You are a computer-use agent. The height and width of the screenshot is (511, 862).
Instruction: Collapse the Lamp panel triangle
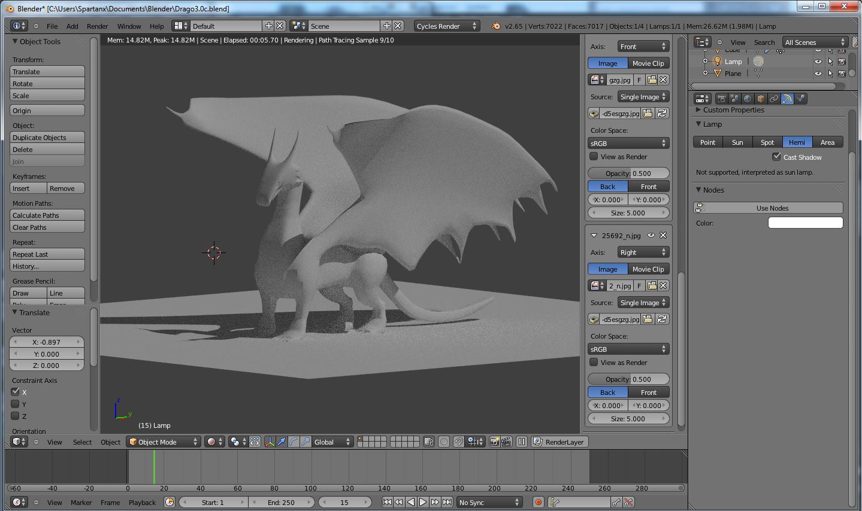pos(698,124)
